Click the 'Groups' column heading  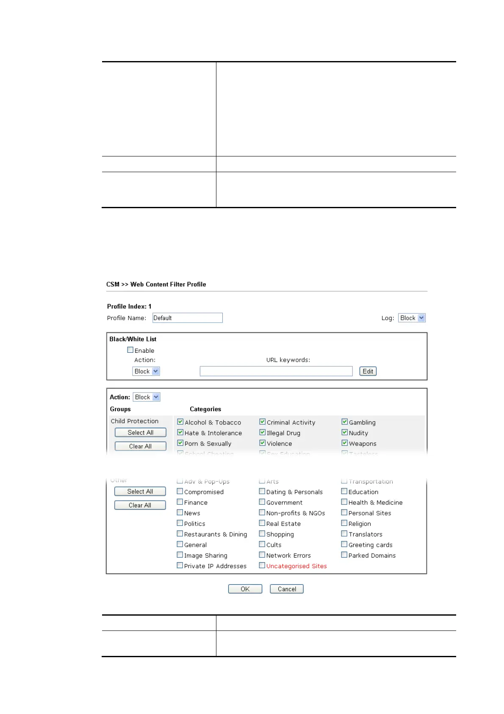coord(120,409)
